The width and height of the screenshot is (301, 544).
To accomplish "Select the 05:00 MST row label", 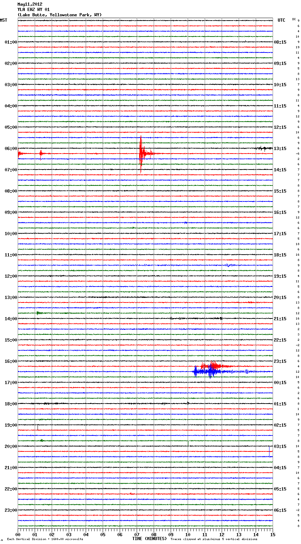I will 11,127.
